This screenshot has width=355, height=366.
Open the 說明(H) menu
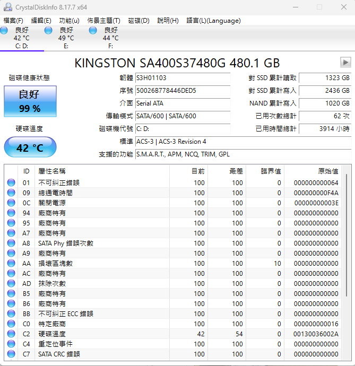point(168,21)
